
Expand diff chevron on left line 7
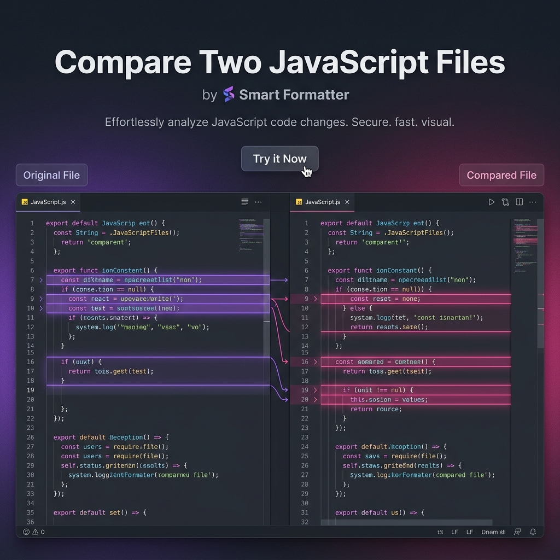41,279
